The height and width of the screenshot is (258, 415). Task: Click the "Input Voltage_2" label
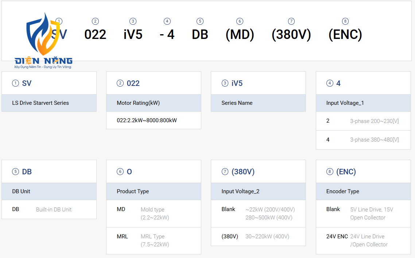[240, 191]
